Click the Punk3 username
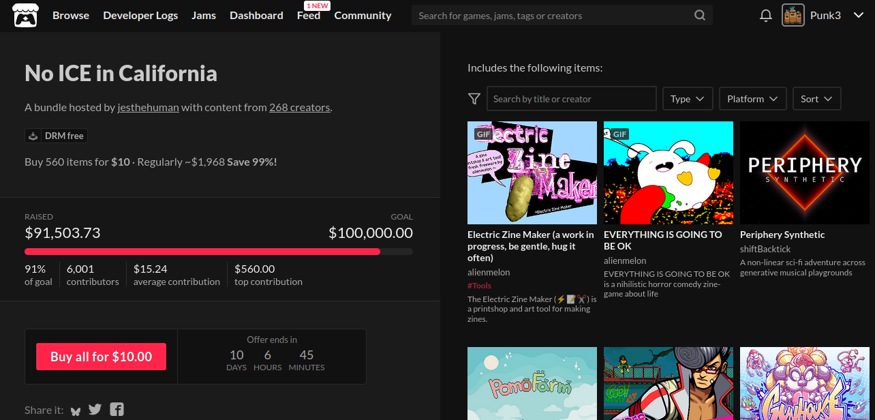This screenshot has height=420, width=875. (x=825, y=15)
